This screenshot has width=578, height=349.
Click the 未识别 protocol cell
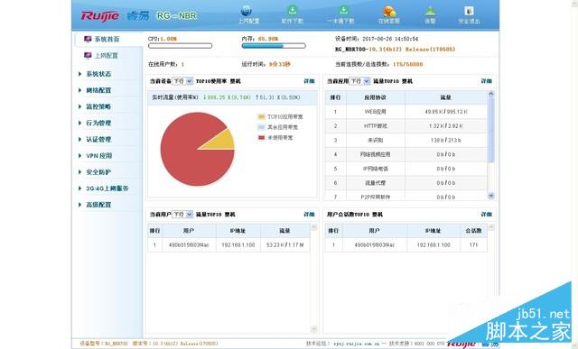coord(376,141)
